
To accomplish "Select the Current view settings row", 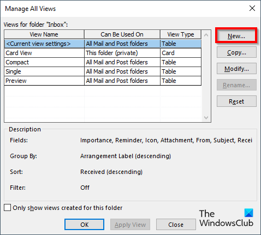I will [103, 44].
